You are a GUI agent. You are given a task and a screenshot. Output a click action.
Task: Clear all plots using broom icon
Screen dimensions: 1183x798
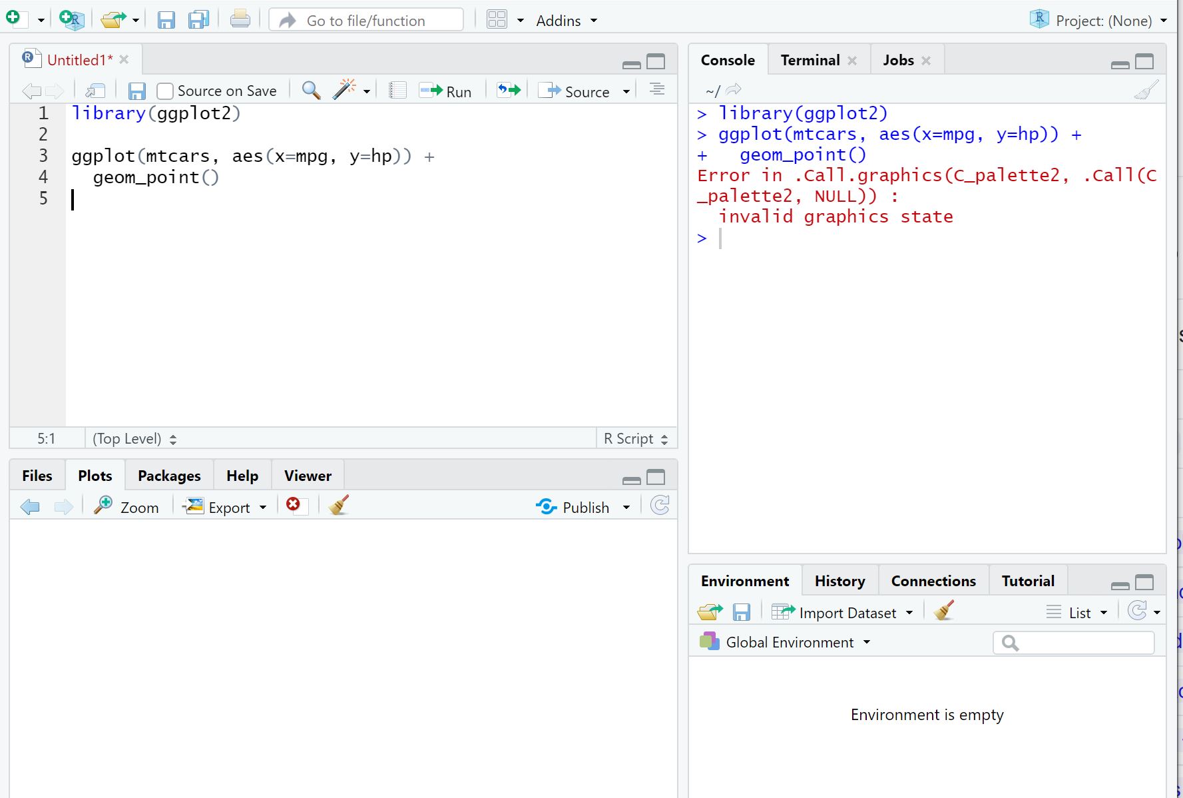[339, 506]
